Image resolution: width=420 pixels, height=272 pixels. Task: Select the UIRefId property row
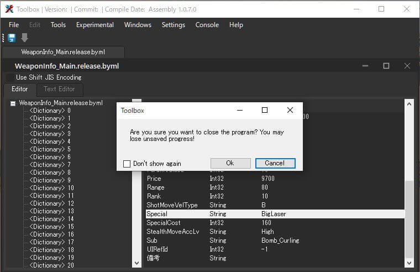point(275,249)
